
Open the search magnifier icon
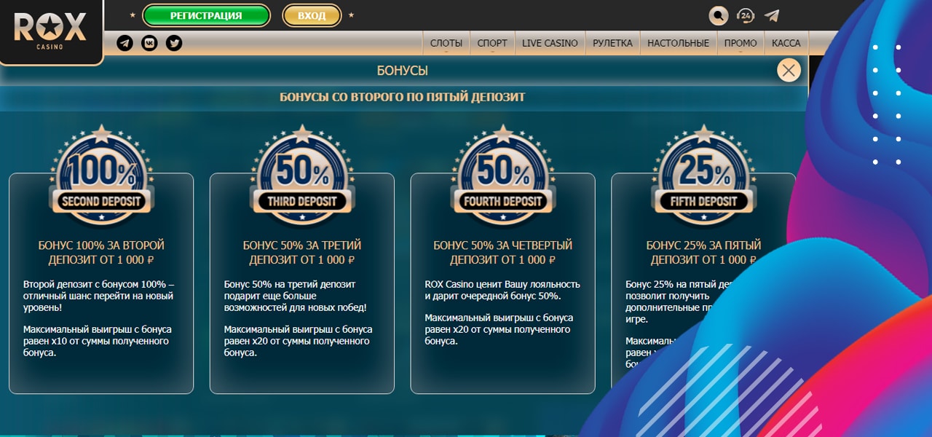click(719, 15)
